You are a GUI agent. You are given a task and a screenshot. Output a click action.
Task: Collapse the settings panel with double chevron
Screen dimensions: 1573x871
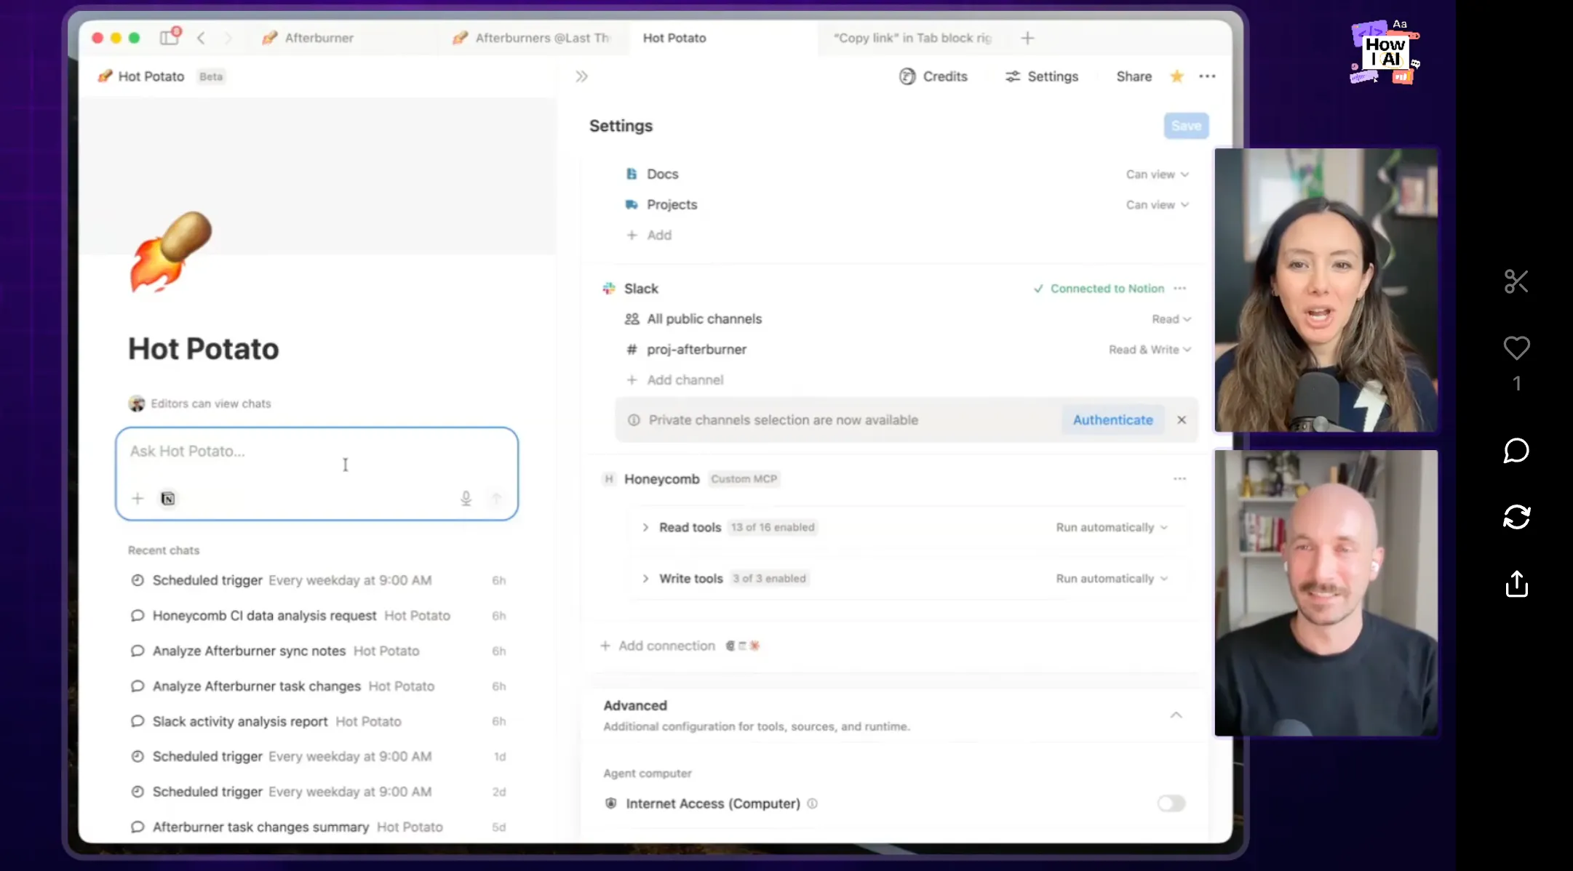click(x=581, y=76)
